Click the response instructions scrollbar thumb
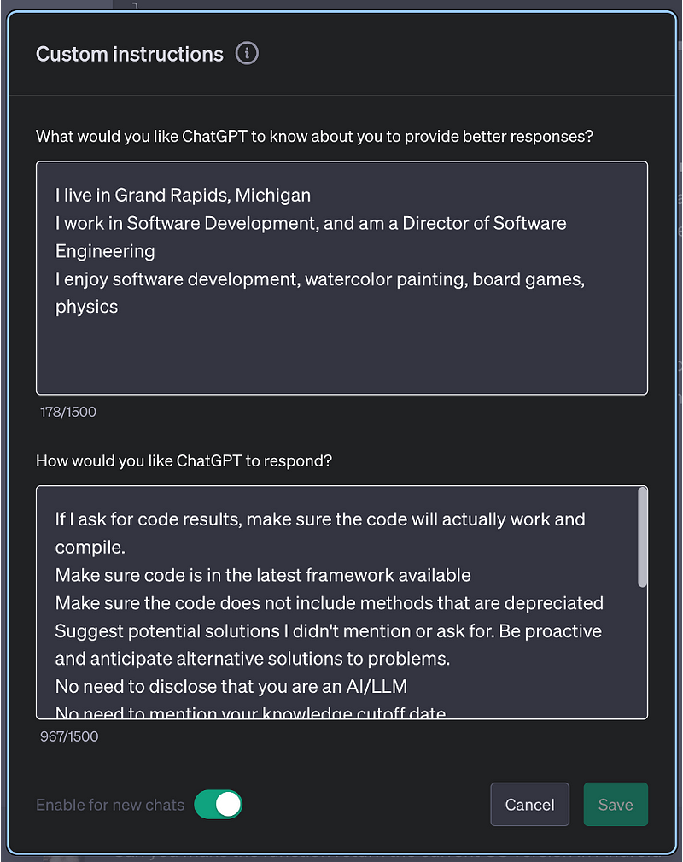This screenshot has width=683, height=862. pos(642,537)
